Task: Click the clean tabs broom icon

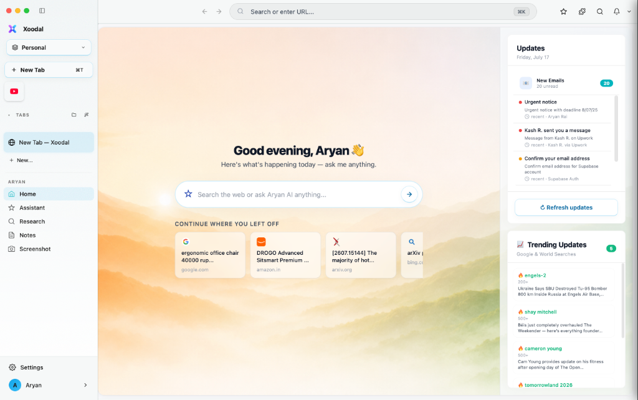Action: pos(86,115)
